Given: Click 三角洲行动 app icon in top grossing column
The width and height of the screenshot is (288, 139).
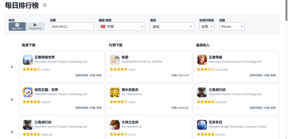Looking at the screenshot, I should [x=202, y=92].
